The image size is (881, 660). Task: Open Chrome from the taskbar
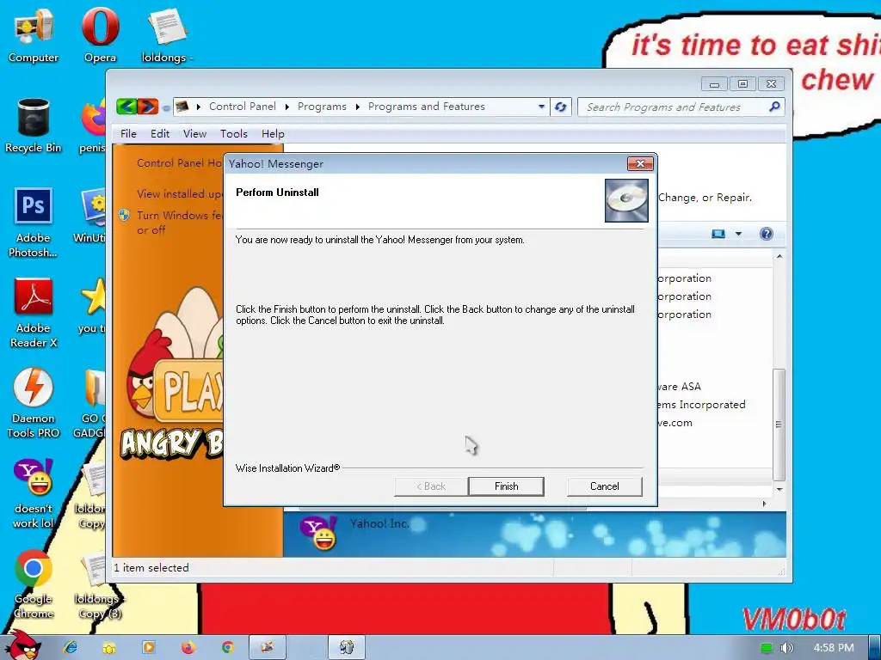pyautogui.click(x=227, y=648)
